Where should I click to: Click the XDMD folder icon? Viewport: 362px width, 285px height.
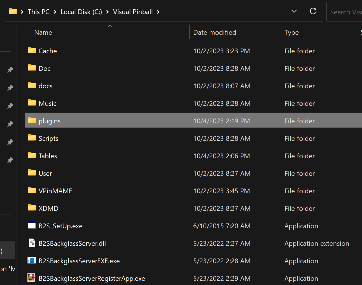tap(32, 208)
